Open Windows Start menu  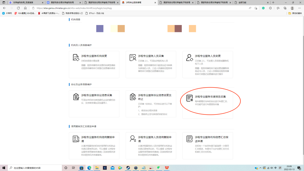[x=4, y=168]
